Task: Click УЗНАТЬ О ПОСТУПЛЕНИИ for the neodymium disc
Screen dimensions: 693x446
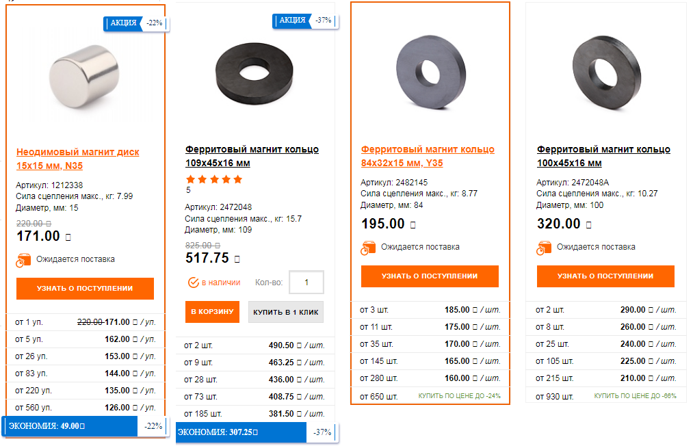Action: click(x=85, y=289)
